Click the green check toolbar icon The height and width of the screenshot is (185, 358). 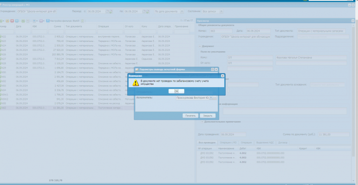23,21
